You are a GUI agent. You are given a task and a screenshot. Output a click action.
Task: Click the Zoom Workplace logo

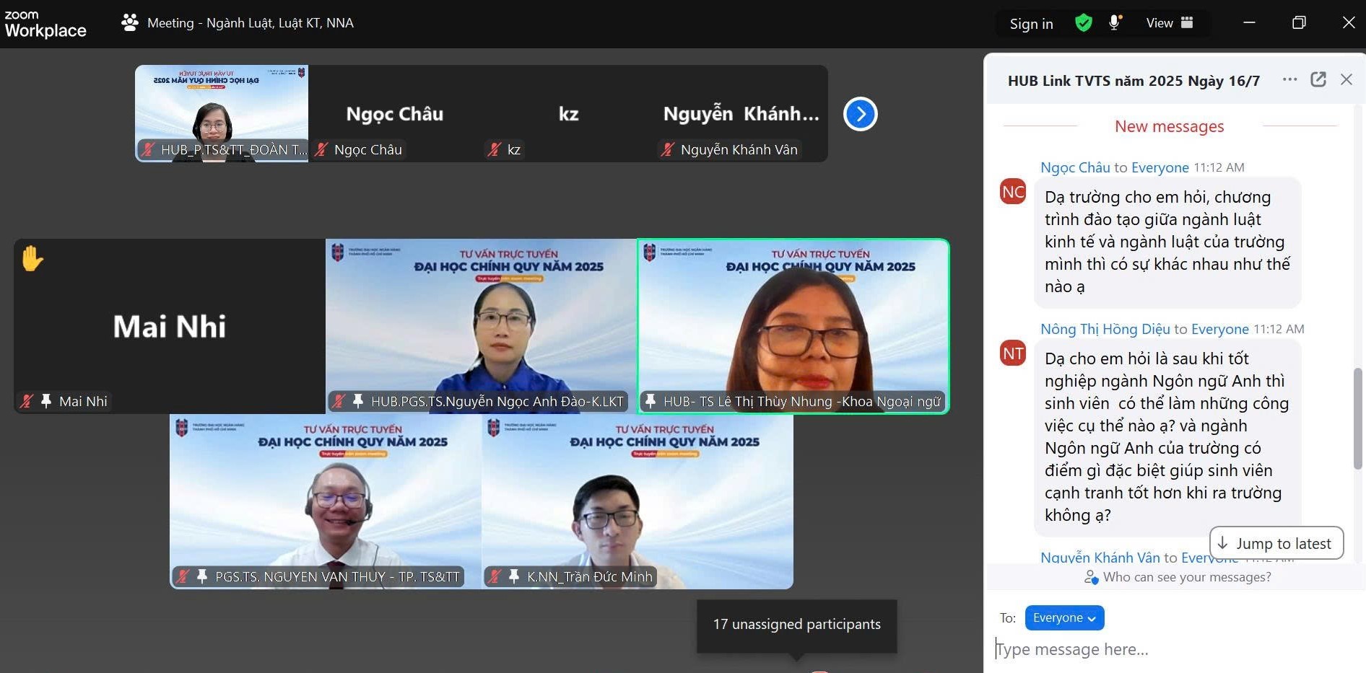click(45, 24)
